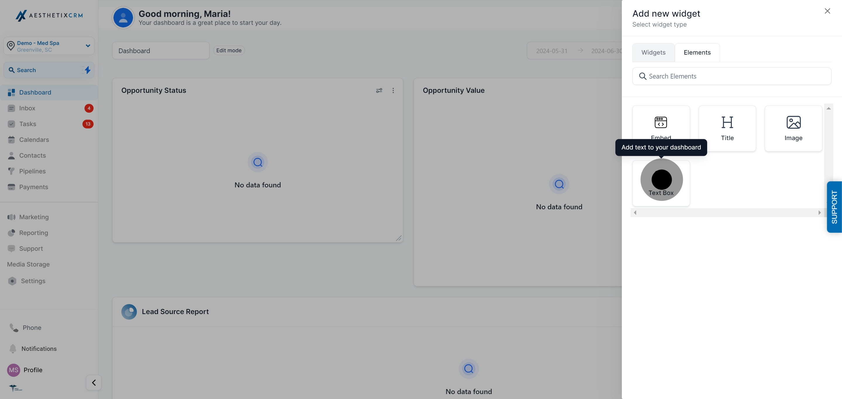Open the Profile link for MS
The image size is (842, 399).
coord(33,370)
